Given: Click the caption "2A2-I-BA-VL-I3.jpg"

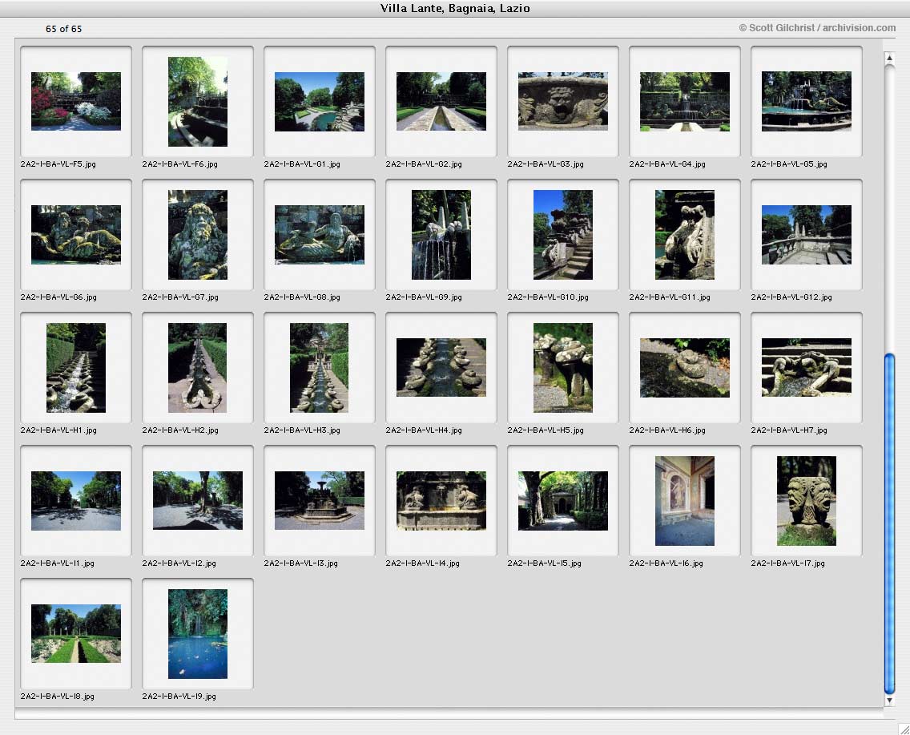Looking at the screenshot, I should pyautogui.click(x=301, y=563).
